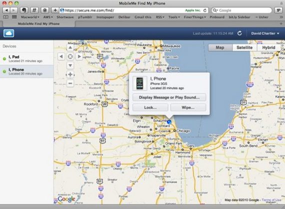Open the FinerThings bookmarks dropdown
The width and height of the screenshot is (285, 209).
[x=195, y=17]
